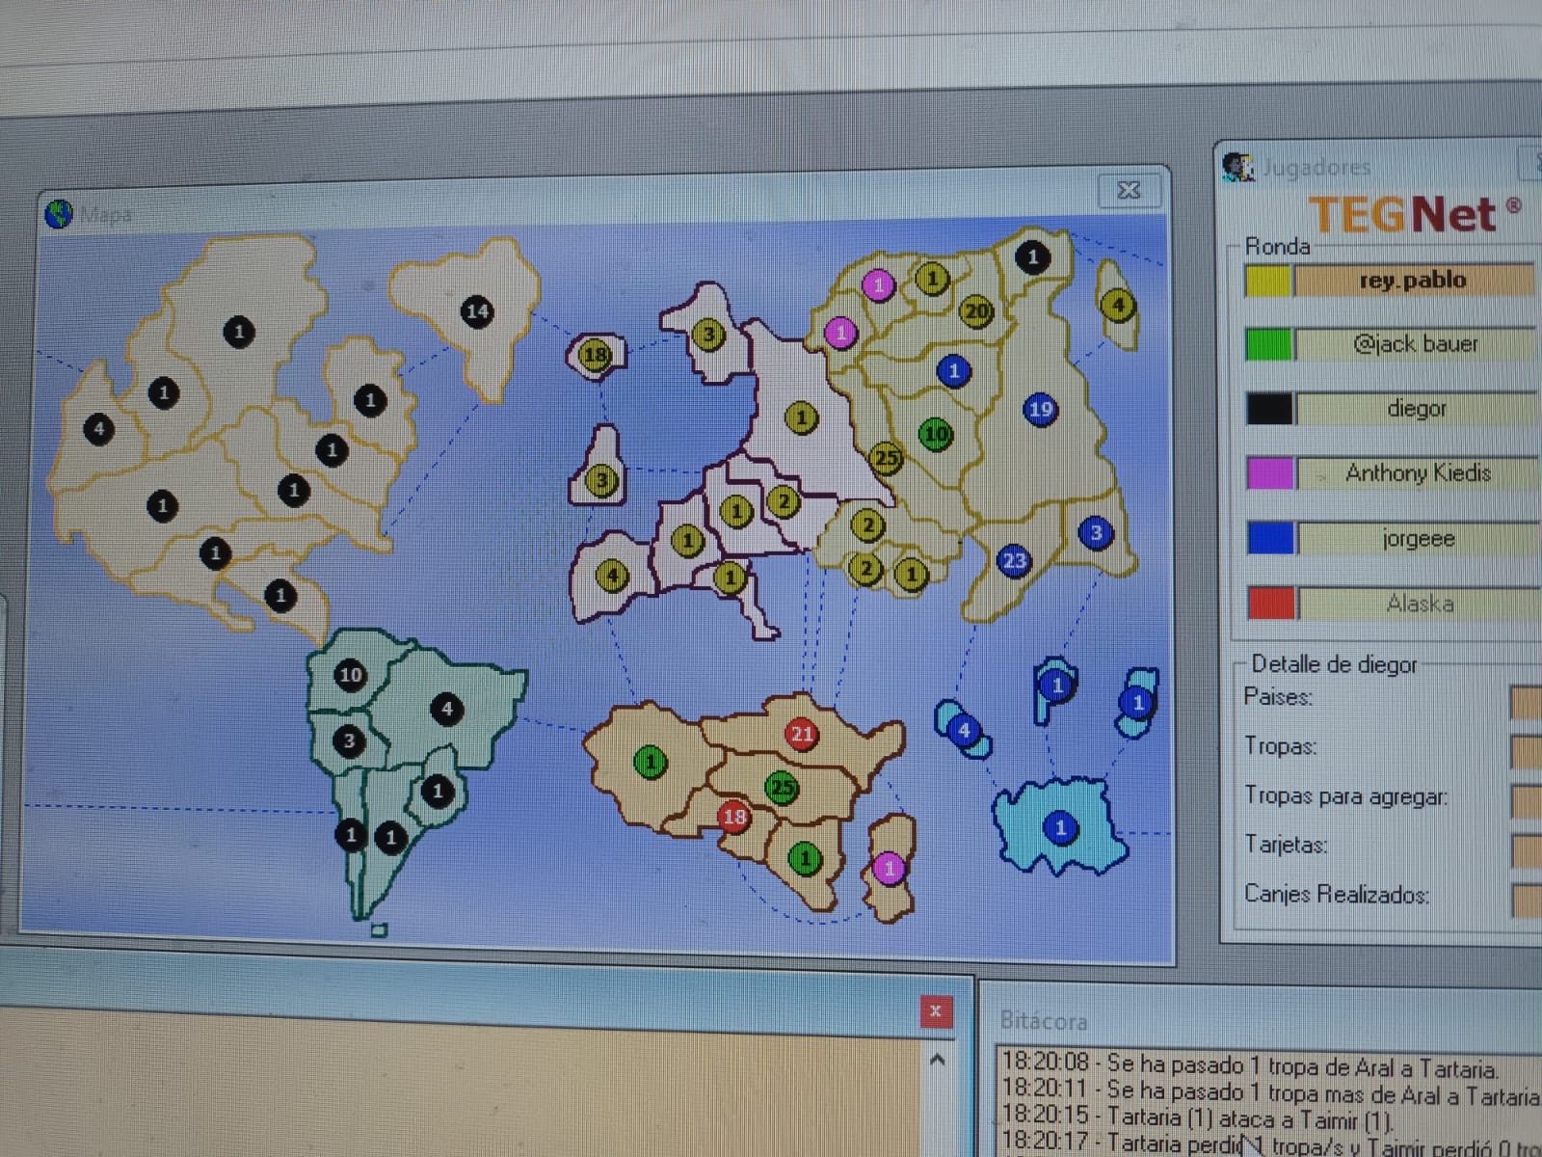Select the yellow 25 army token in Asia
Screen dimensions: 1542x1157
[x=886, y=459]
